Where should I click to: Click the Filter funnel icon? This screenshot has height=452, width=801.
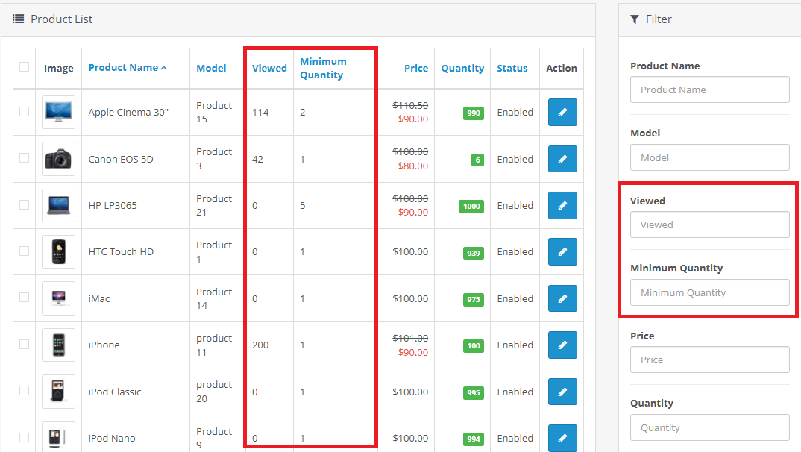click(634, 19)
